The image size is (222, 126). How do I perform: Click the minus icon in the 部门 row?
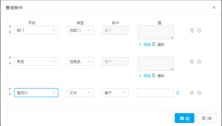199,31
